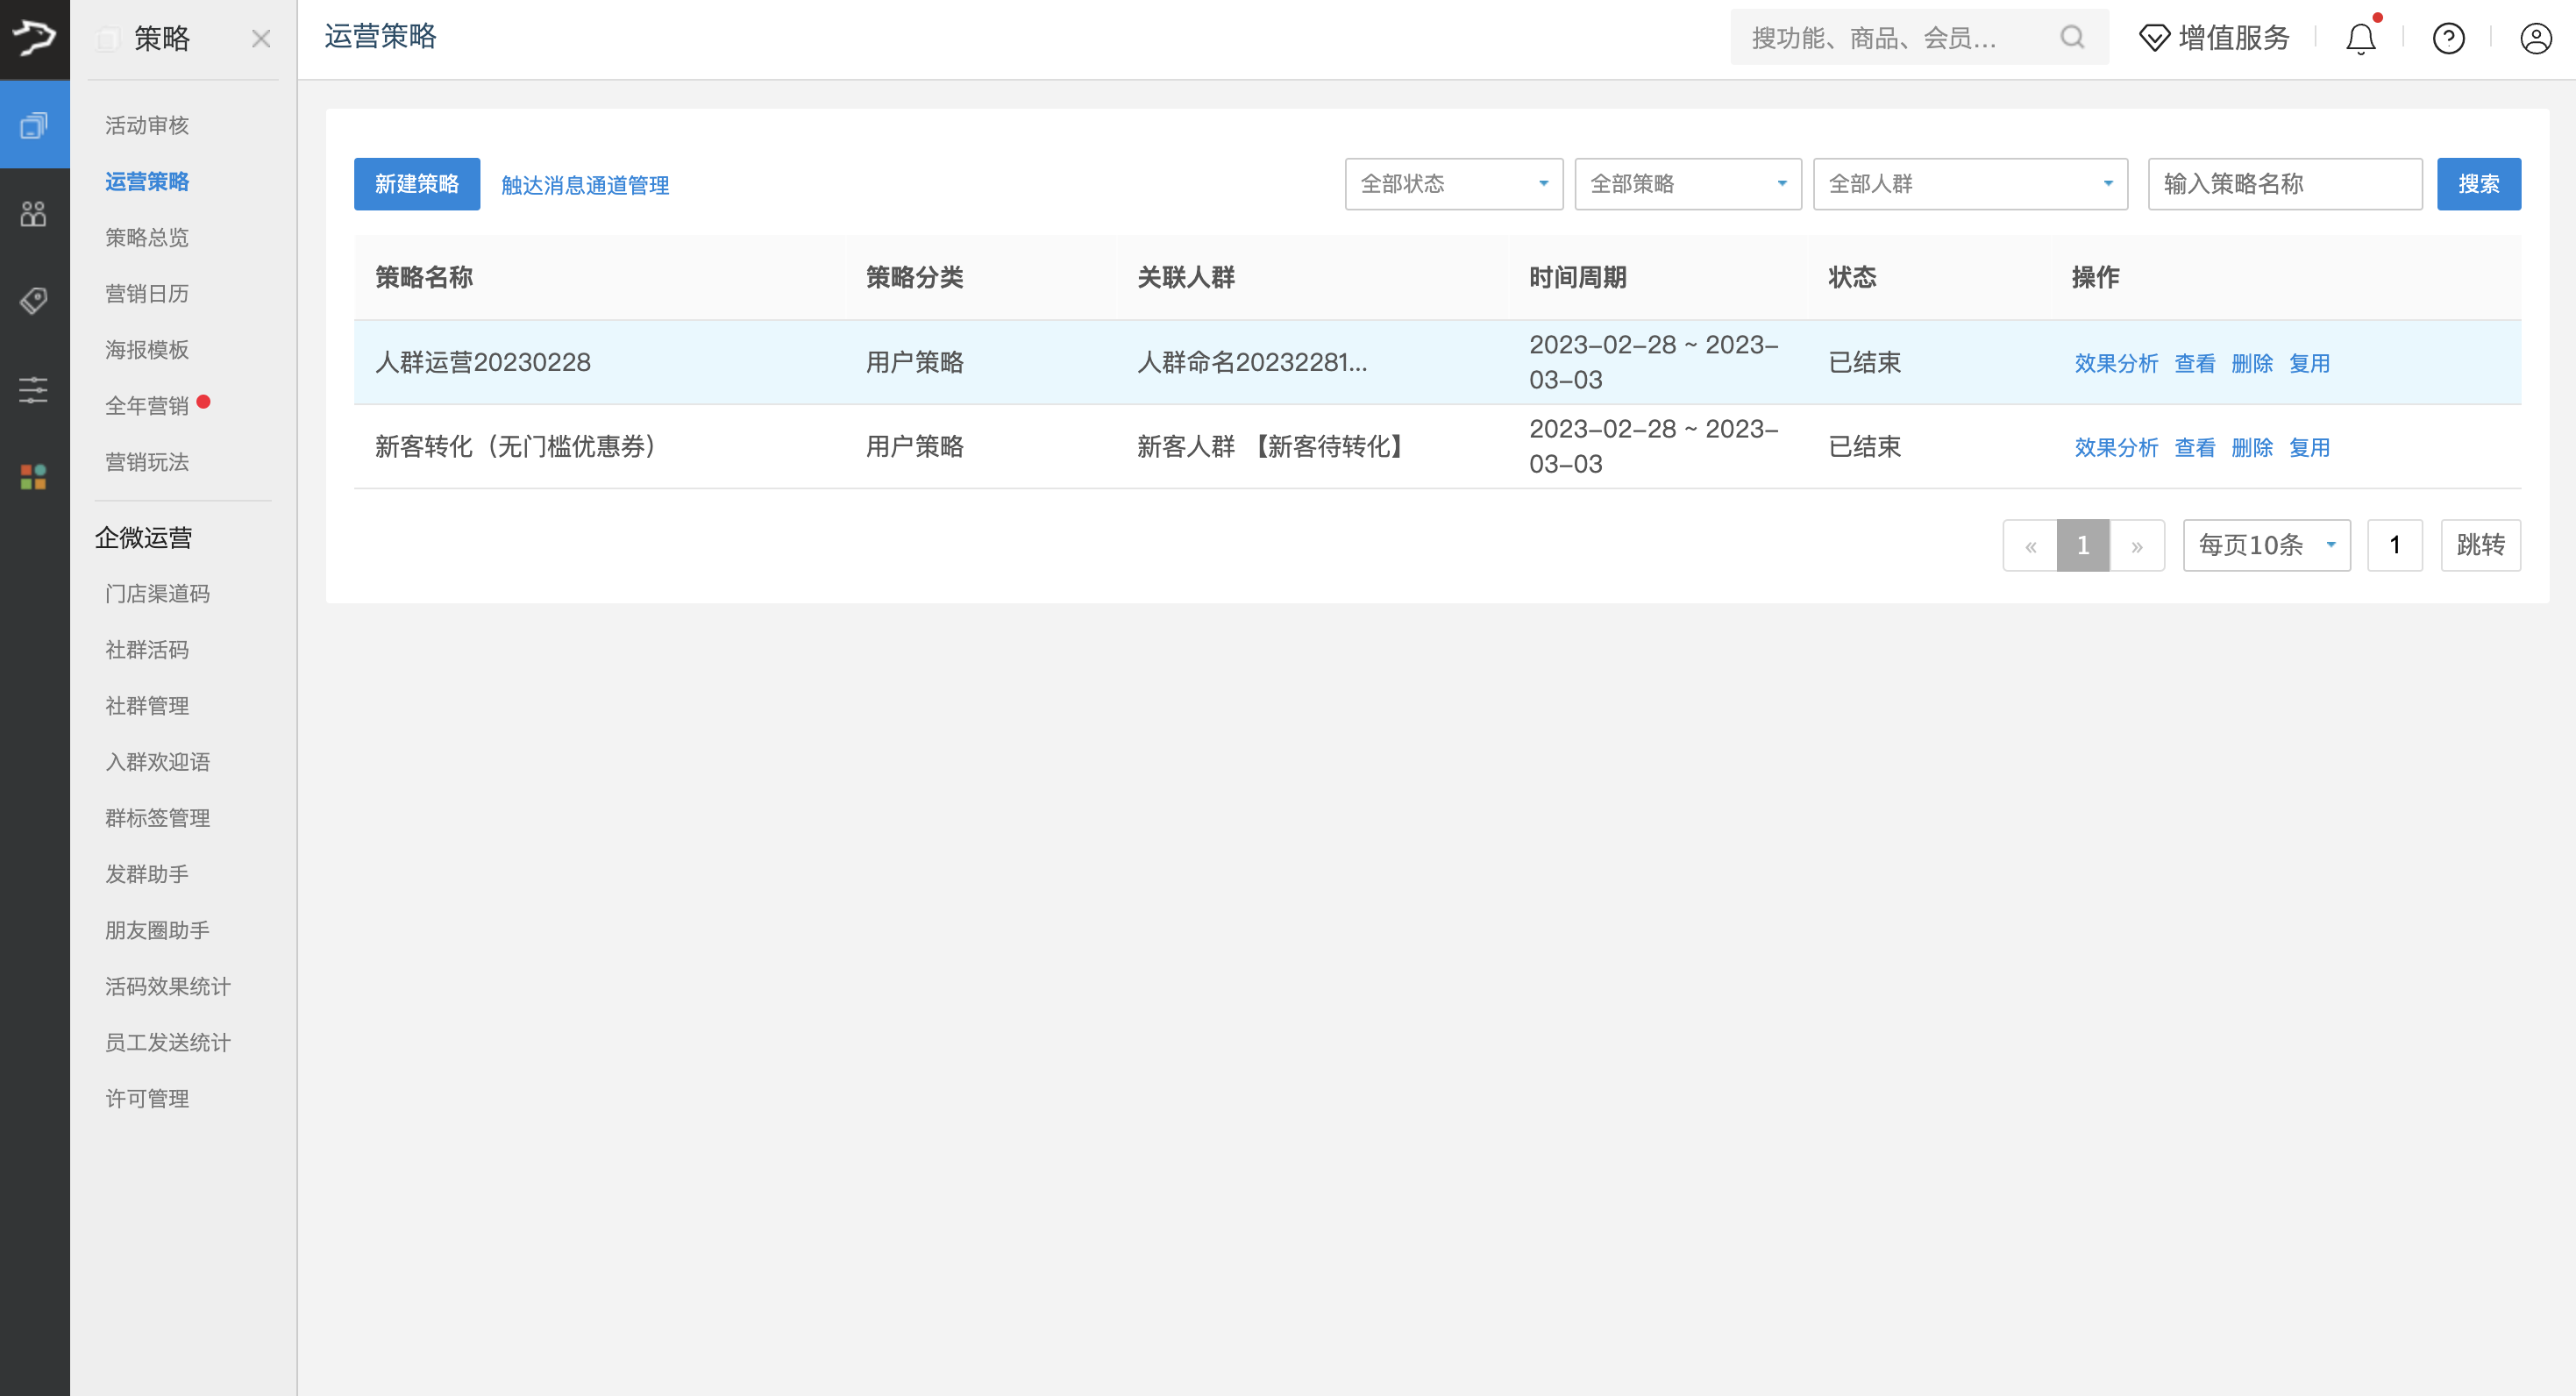Image resolution: width=2576 pixels, height=1396 pixels.
Task: Select the members group icon in left rail
Action: tap(34, 213)
